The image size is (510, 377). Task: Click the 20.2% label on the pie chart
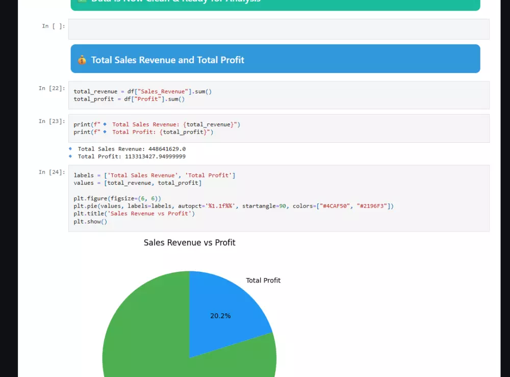tap(220, 315)
